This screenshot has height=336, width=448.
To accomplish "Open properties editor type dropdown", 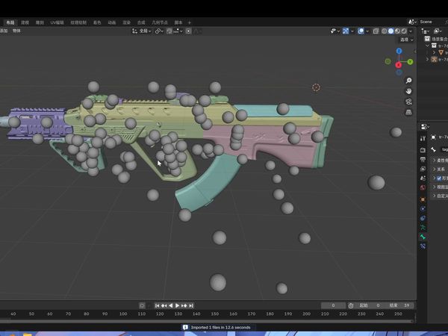I will 425,127.
